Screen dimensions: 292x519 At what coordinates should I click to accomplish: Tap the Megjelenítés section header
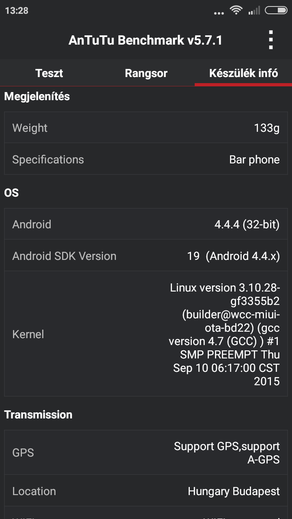coord(37,97)
